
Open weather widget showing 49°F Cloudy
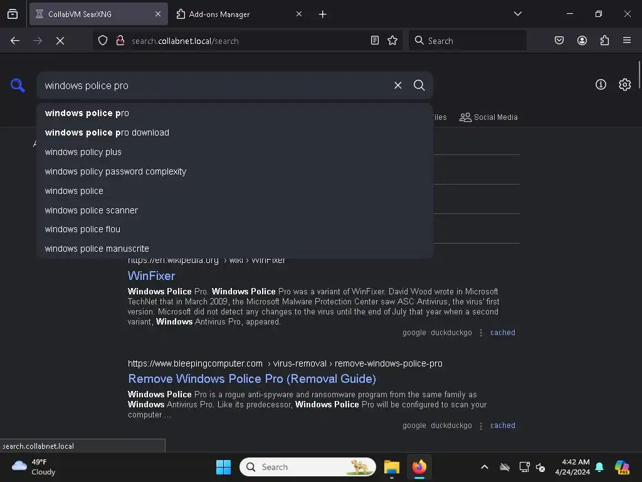34,467
